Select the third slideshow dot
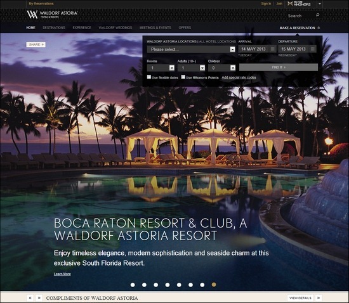349x303 pixels. (156, 285)
